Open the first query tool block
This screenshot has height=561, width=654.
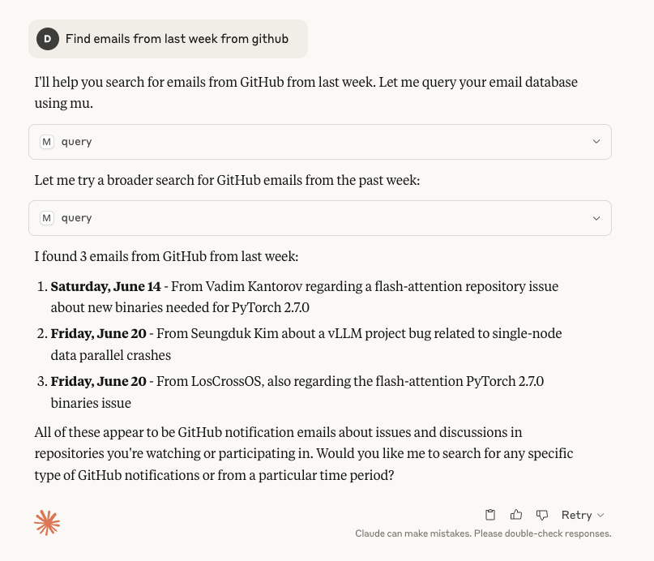320,142
